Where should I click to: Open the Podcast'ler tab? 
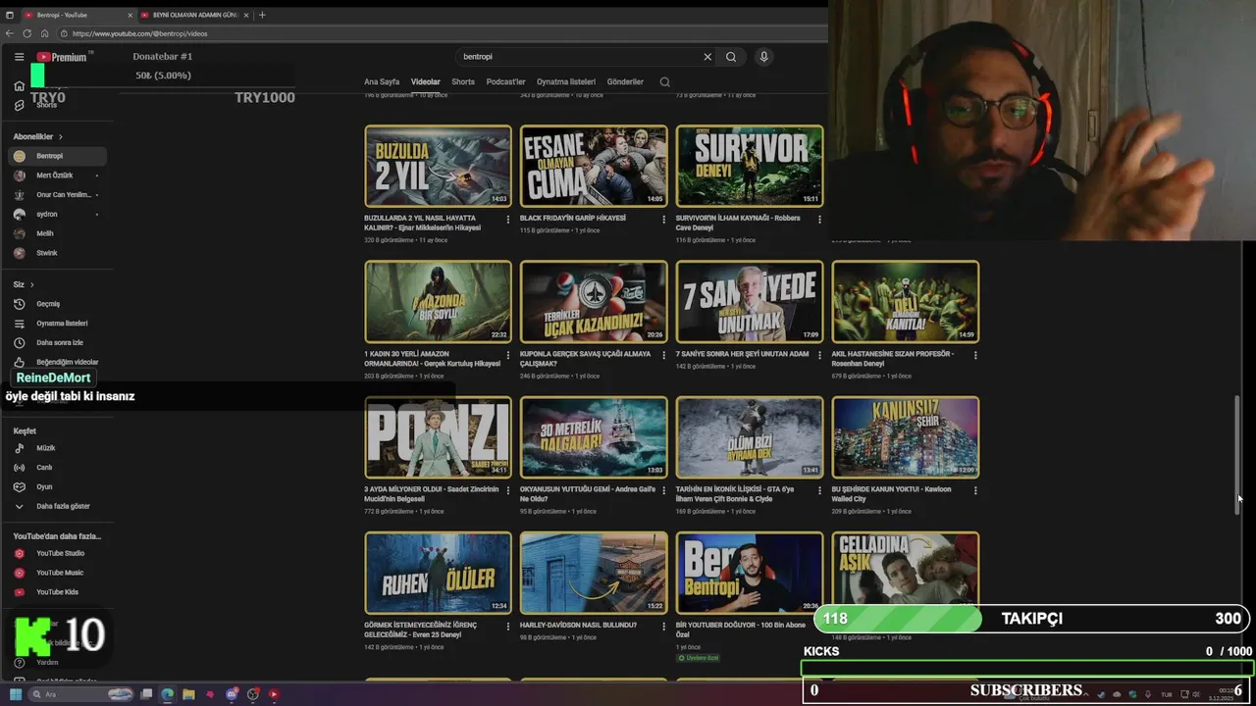click(506, 82)
